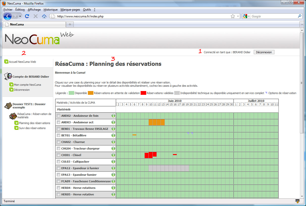Check the AND02 Andaineur de foin box
The image size is (306, 206).
[59, 116]
